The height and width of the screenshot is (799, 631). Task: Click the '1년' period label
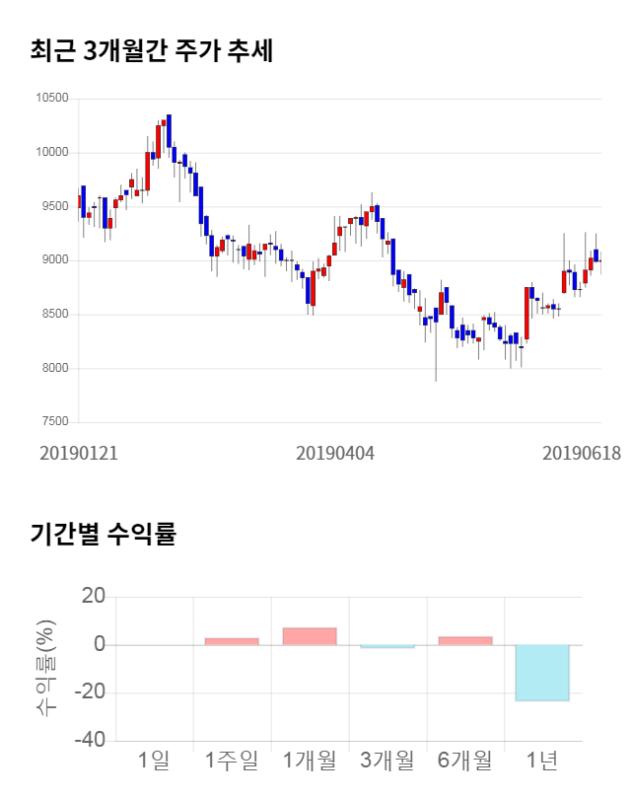542,761
